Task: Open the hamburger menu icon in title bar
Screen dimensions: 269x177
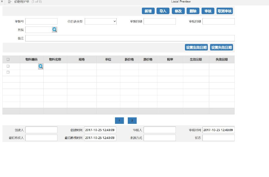Action: (9, 2)
